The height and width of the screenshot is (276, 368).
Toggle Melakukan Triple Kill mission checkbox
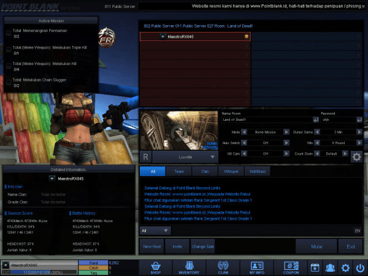(x=9, y=49)
